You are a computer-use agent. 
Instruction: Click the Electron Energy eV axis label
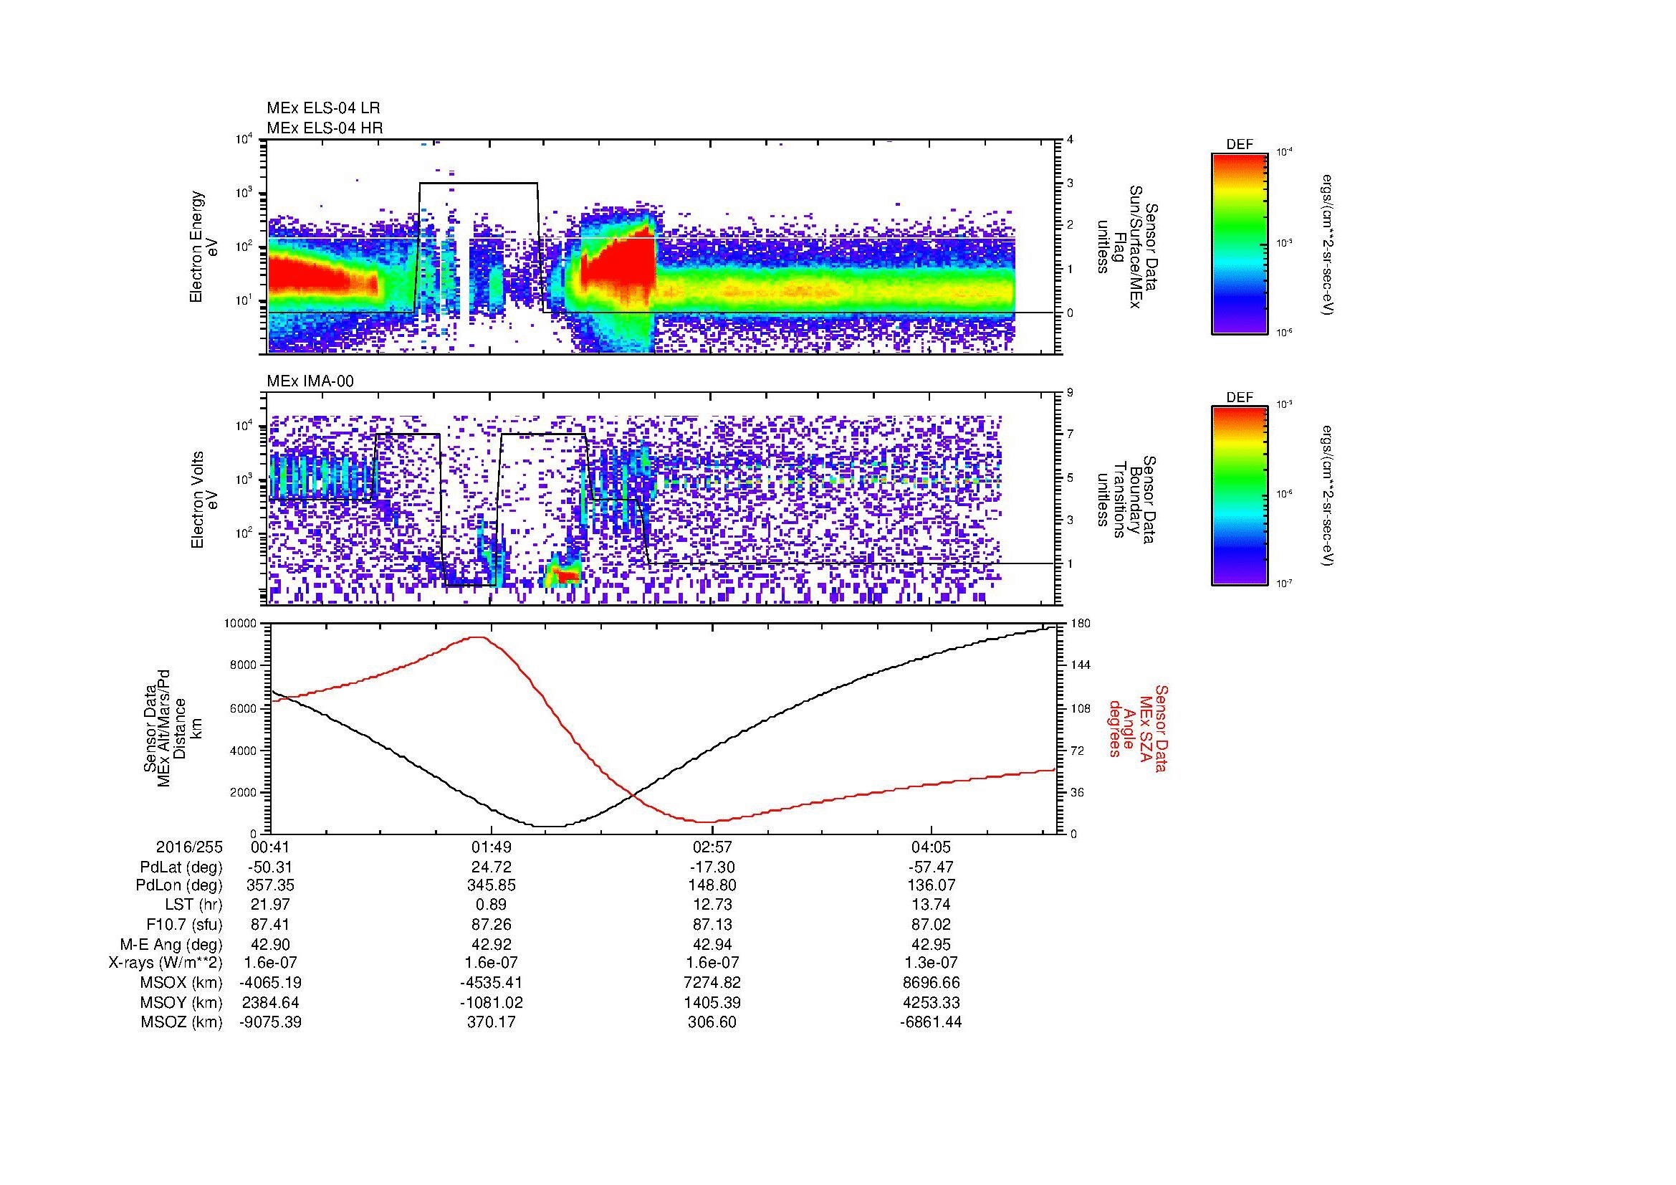205,247
